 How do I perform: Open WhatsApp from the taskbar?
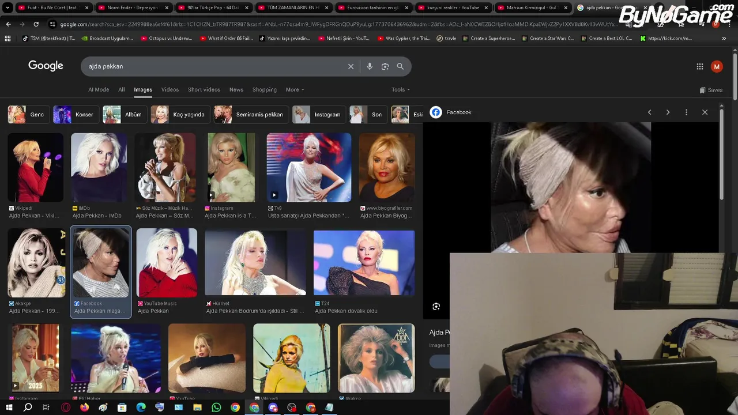(216, 408)
